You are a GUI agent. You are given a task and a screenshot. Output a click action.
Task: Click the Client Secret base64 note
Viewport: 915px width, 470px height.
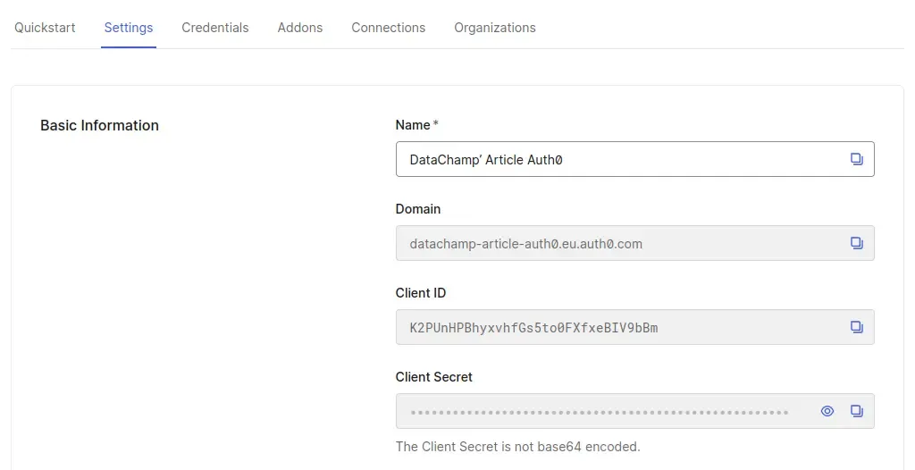[x=517, y=447]
